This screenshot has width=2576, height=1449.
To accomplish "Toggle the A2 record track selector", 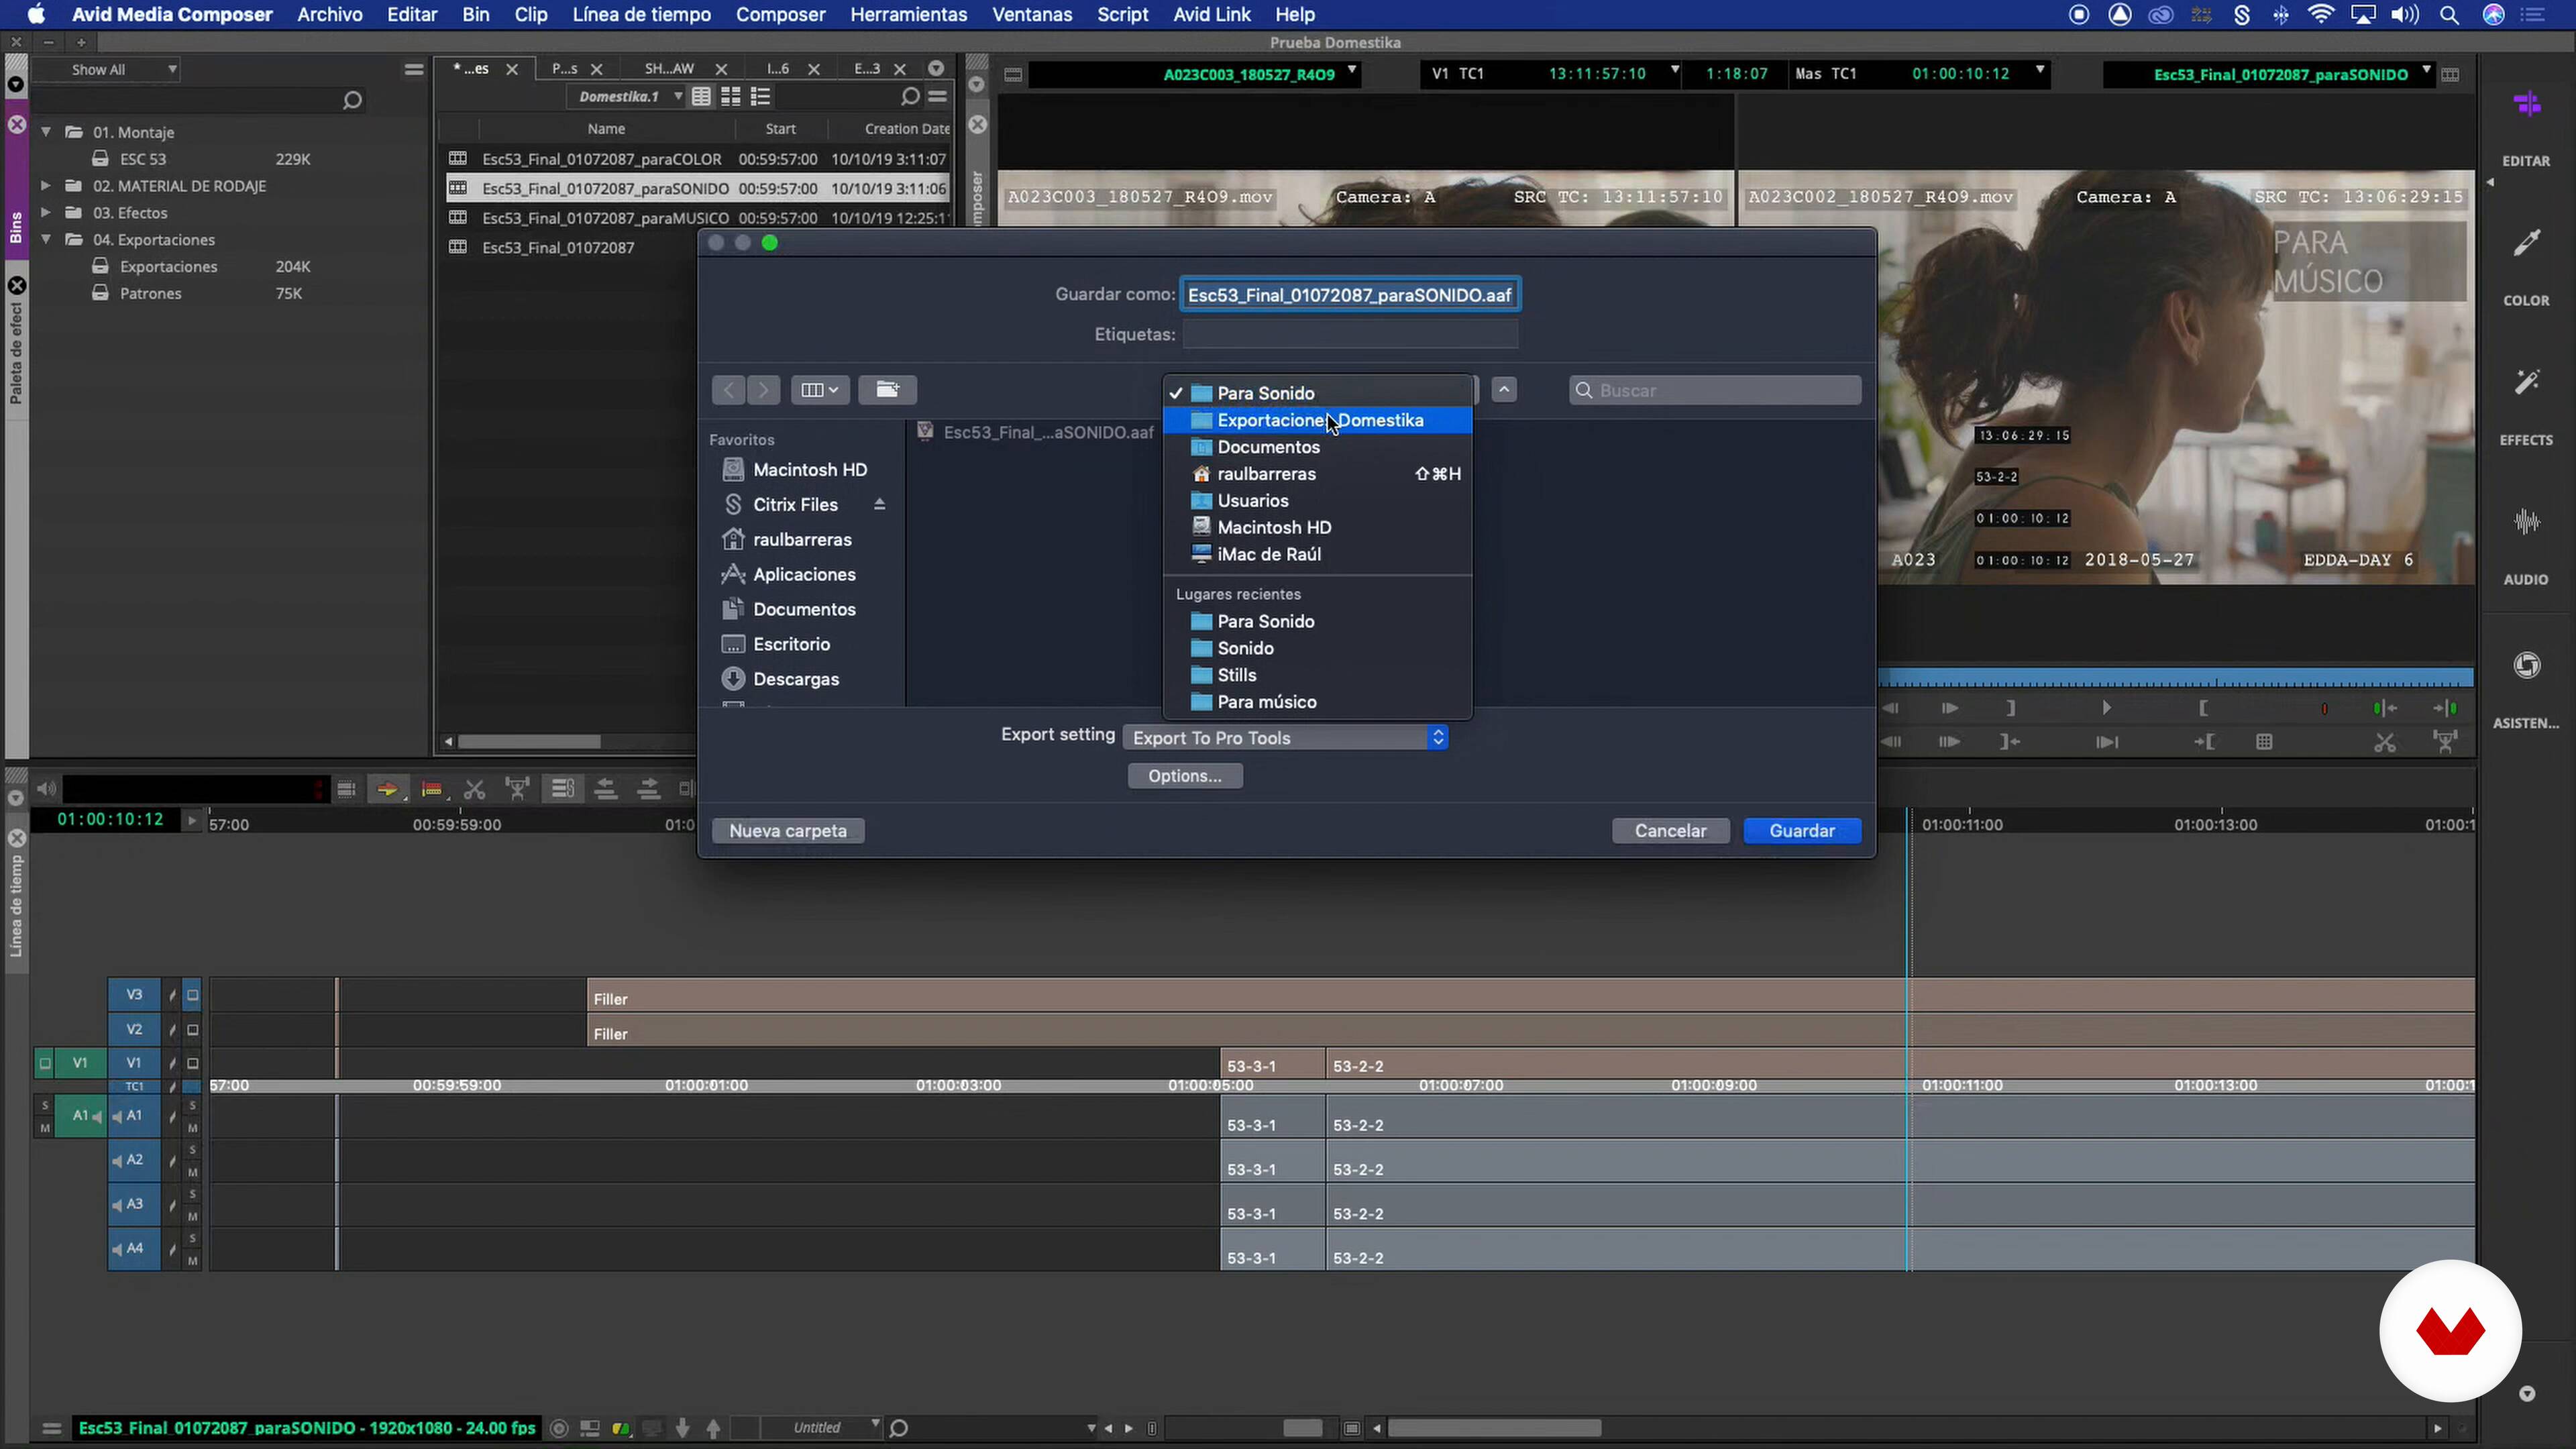I will pyautogui.click(x=134, y=1161).
